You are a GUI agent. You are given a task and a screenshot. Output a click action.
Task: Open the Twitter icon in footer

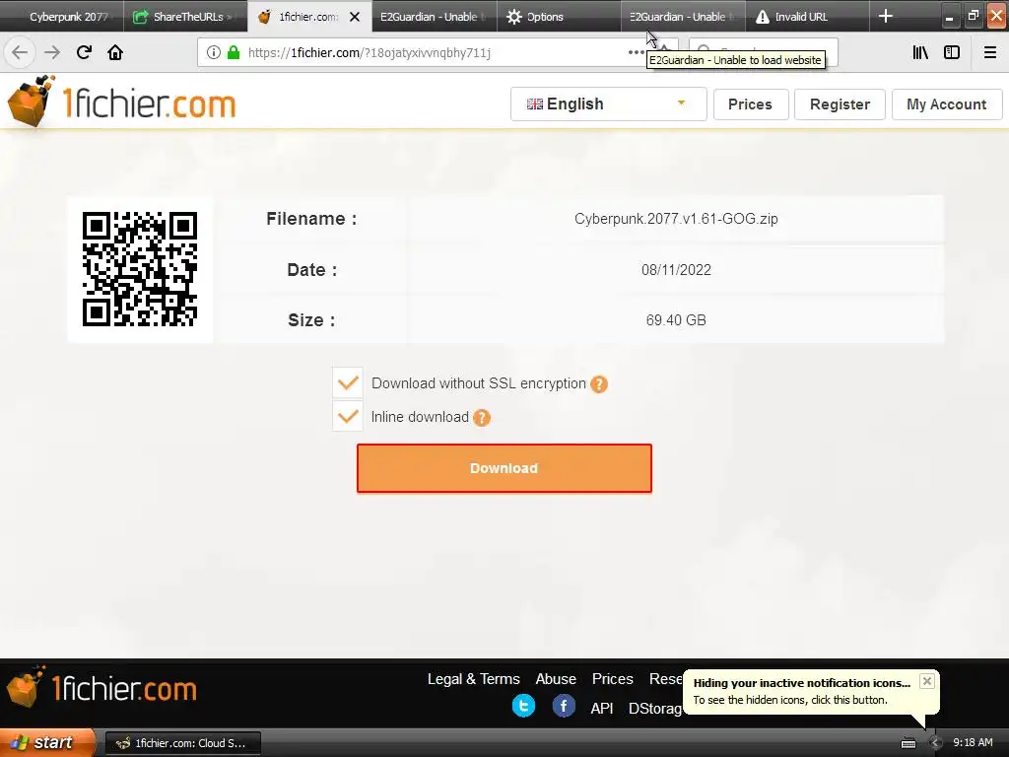(524, 706)
